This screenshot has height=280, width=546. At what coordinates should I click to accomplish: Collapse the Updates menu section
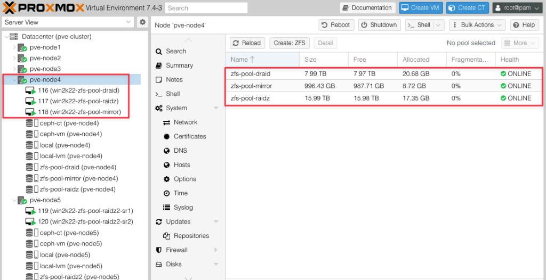click(x=216, y=221)
